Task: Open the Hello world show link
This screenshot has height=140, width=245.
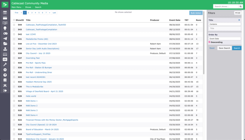Action: tap(31, 96)
